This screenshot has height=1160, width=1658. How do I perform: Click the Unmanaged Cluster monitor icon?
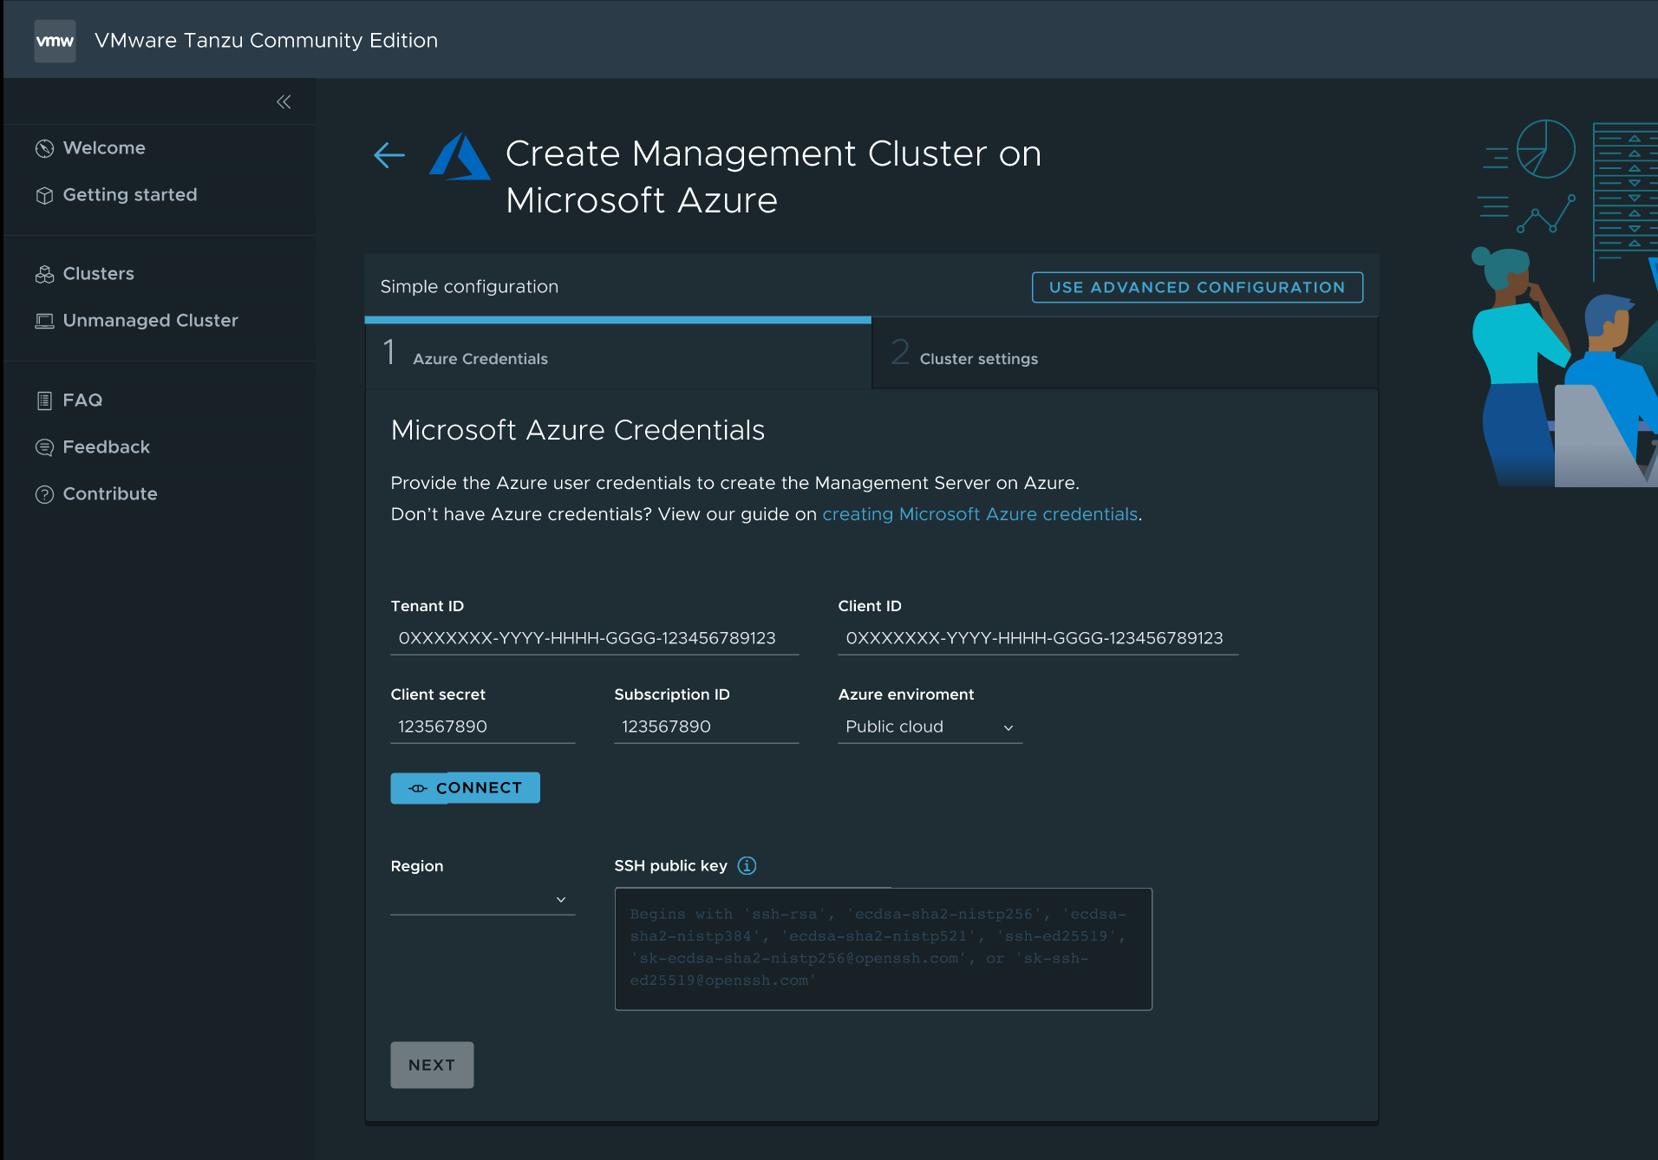click(44, 320)
